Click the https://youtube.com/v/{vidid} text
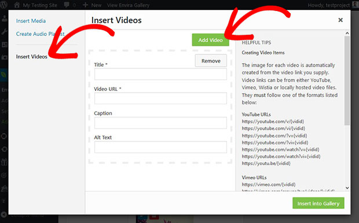The height and width of the screenshot is (223, 359). (x=273, y=122)
